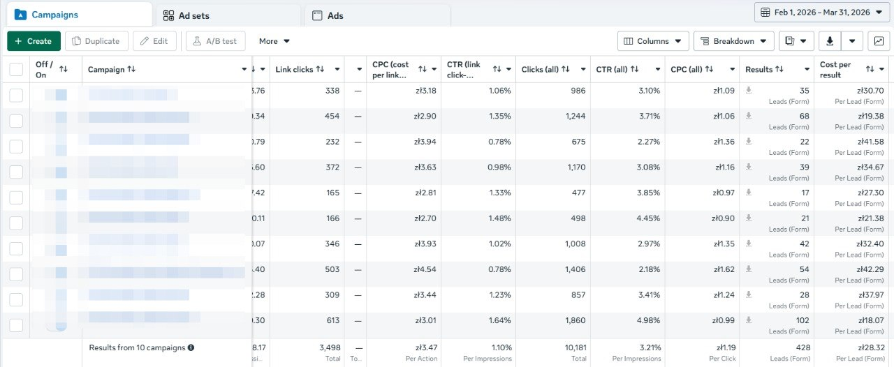894x367 pixels.
Task: Open the Campaign column dropdown arrow
Action: tap(244, 69)
